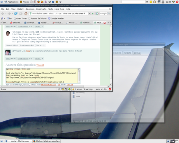179x143 pixels.
Task: Click the Vincentt link beside Answer heading
Action: [x=40, y=65]
